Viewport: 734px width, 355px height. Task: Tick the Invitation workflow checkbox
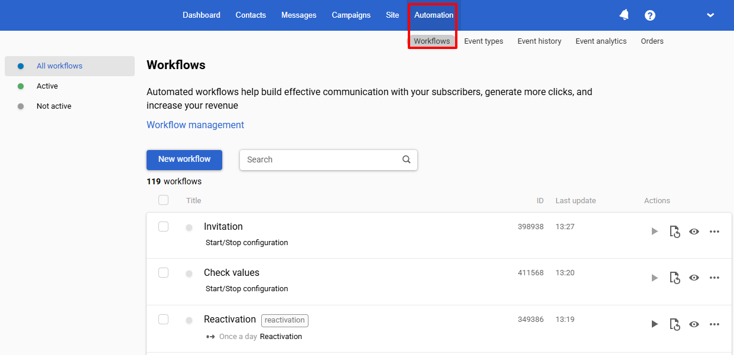[x=163, y=226]
